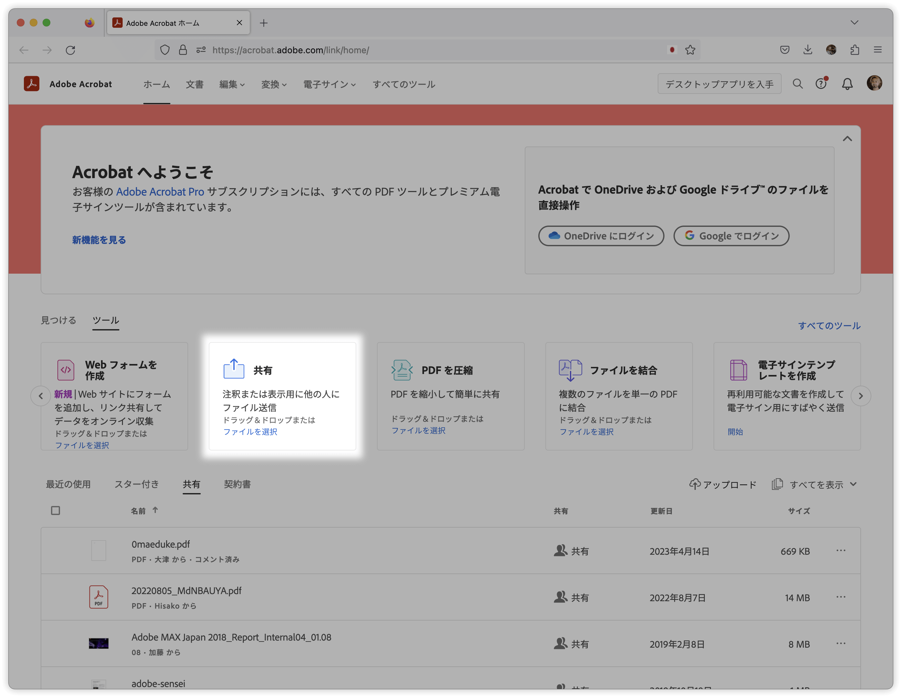Image resolution: width=902 pixels, height=698 pixels.
Task: Click the すべてを表示 documents icon
Action: (777, 484)
